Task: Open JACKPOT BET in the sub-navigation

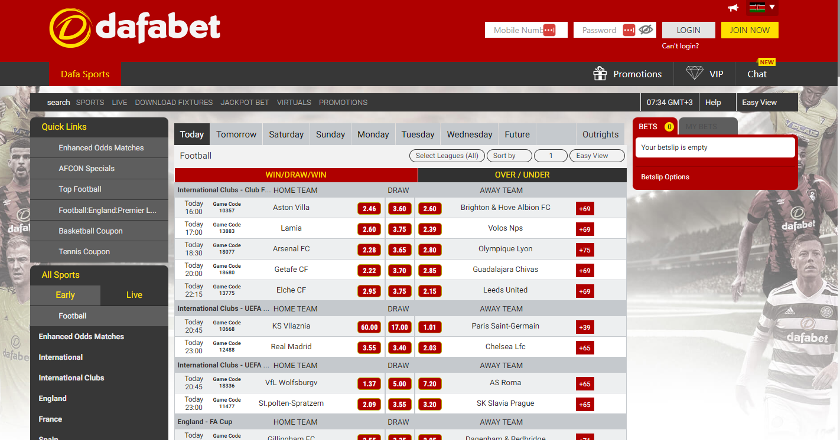Action: click(245, 102)
